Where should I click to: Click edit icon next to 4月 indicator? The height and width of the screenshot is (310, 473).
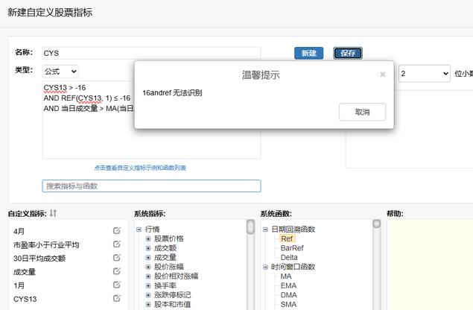(x=116, y=231)
